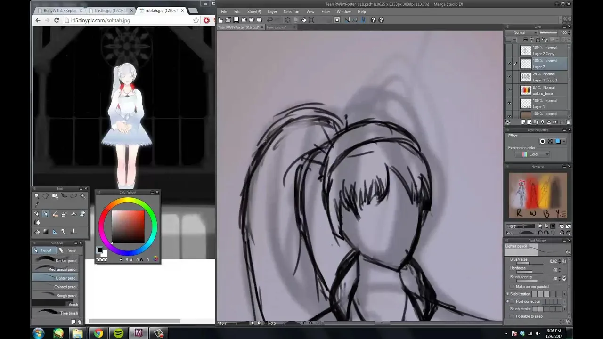
Task: Open the Filter menu
Action: pos(326,11)
